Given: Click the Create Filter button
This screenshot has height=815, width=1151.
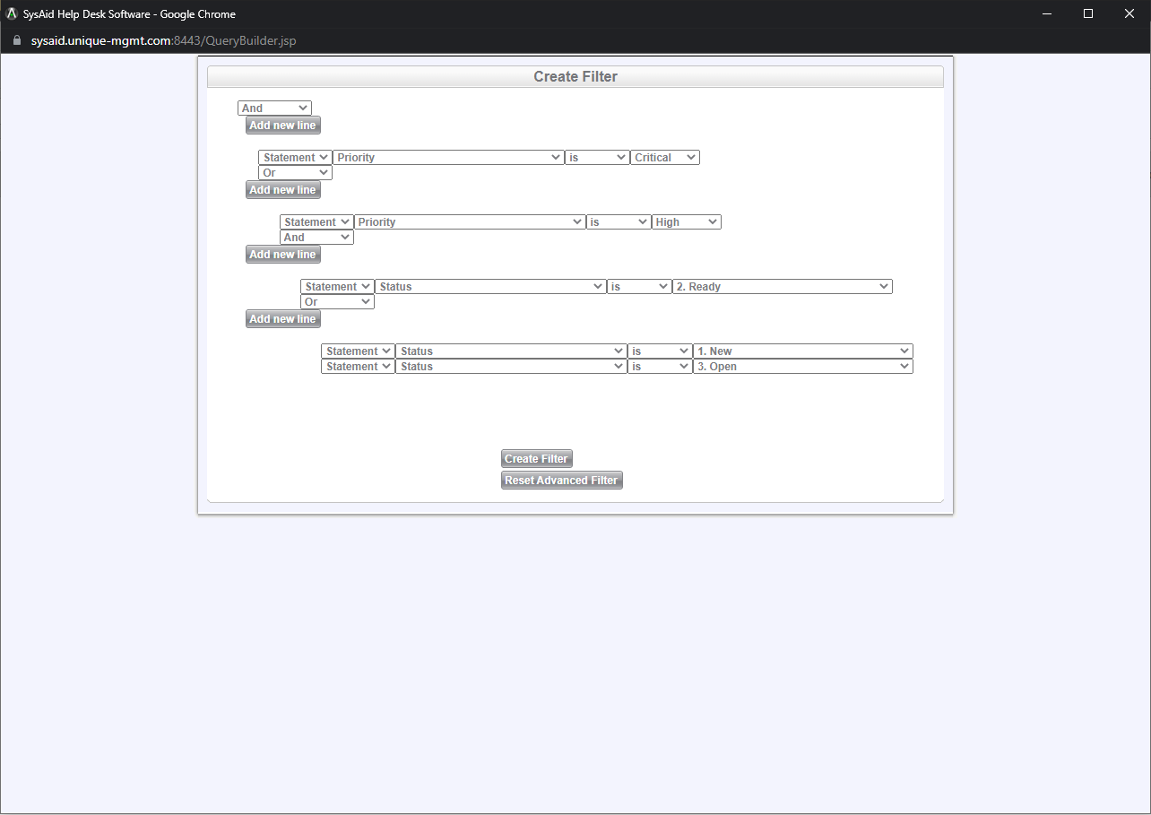Looking at the screenshot, I should coord(536,459).
